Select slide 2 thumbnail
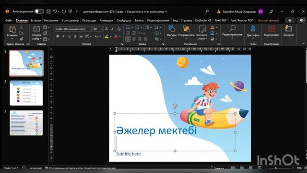The image size is (307, 173). click(x=26, y=93)
